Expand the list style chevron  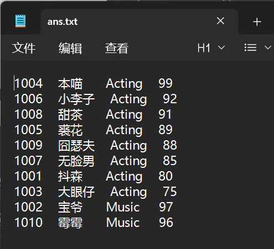[x=268, y=47]
